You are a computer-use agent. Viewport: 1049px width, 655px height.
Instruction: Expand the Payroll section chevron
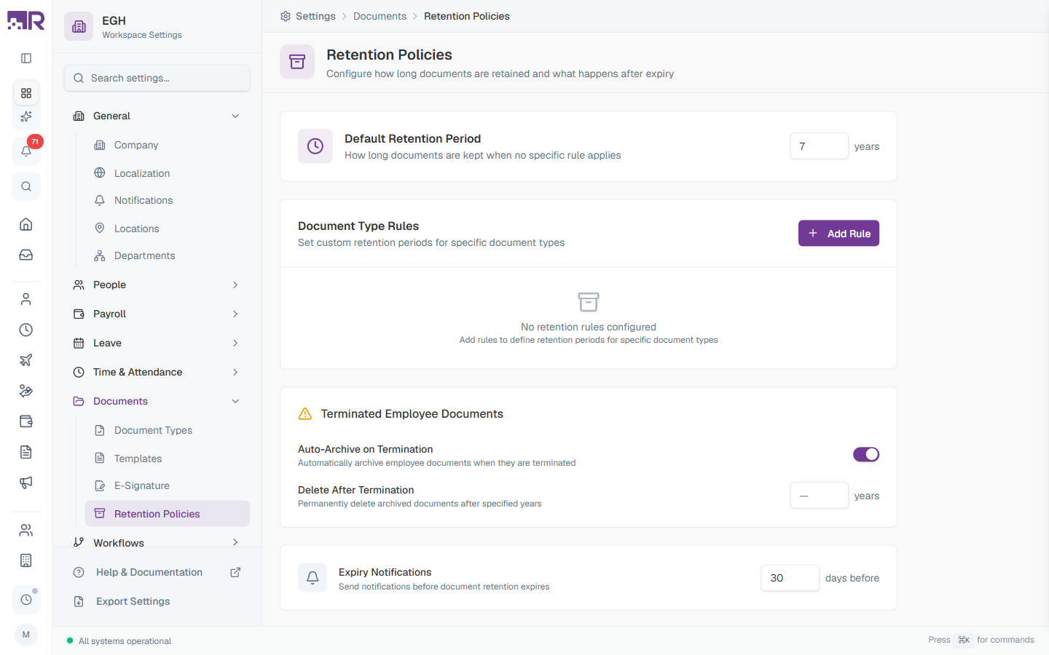(235, 314)
